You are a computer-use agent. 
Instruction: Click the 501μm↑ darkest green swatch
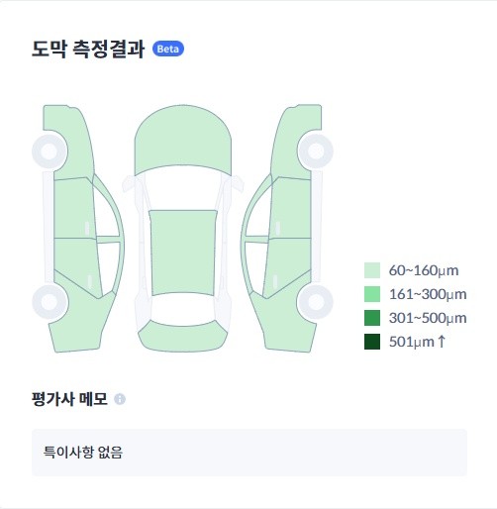[x=372, y=342]
